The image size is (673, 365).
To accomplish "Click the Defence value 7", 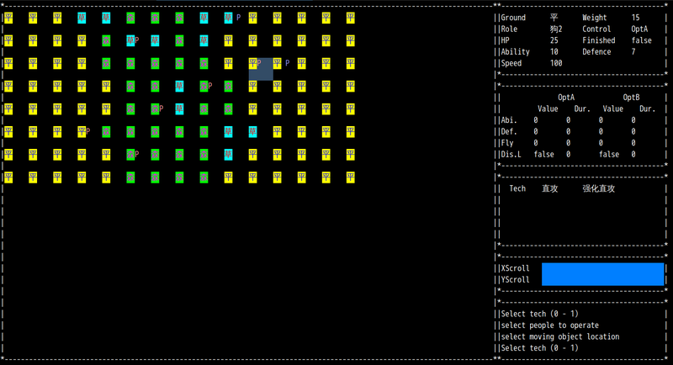I will tap(633, 52).
